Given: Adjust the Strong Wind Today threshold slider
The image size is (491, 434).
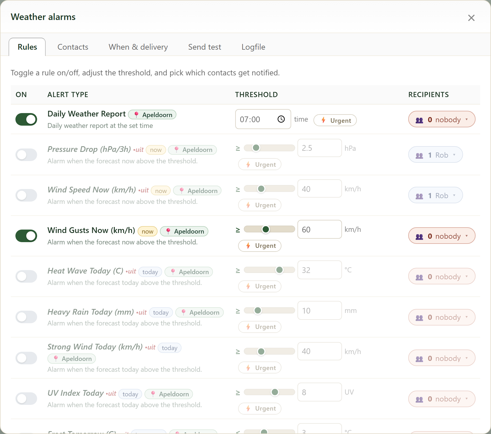Looking at the screenshot, I should [x=269, y=351].
